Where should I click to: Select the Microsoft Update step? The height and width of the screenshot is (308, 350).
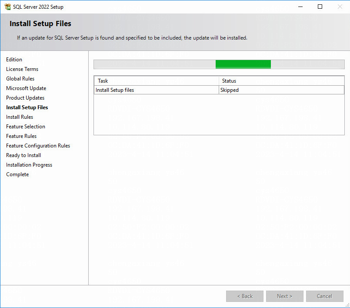(26, 88)
